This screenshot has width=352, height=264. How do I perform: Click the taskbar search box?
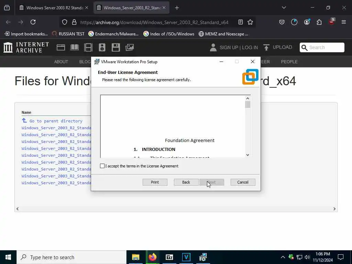71,257
